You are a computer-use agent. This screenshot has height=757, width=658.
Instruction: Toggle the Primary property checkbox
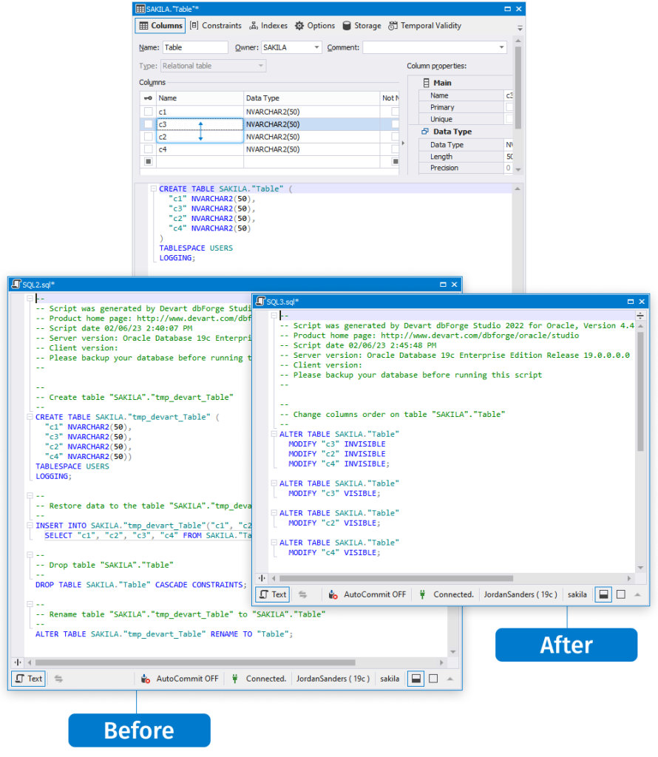509,107
